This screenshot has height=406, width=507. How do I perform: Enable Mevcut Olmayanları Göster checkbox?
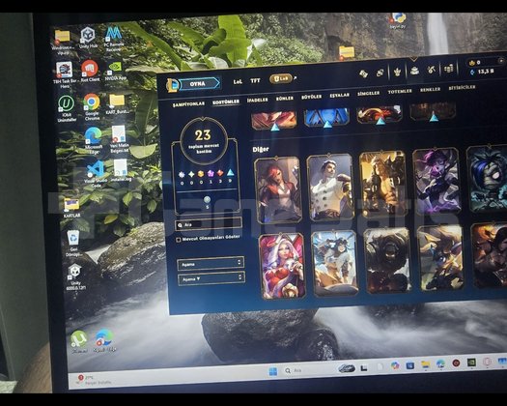178,240
